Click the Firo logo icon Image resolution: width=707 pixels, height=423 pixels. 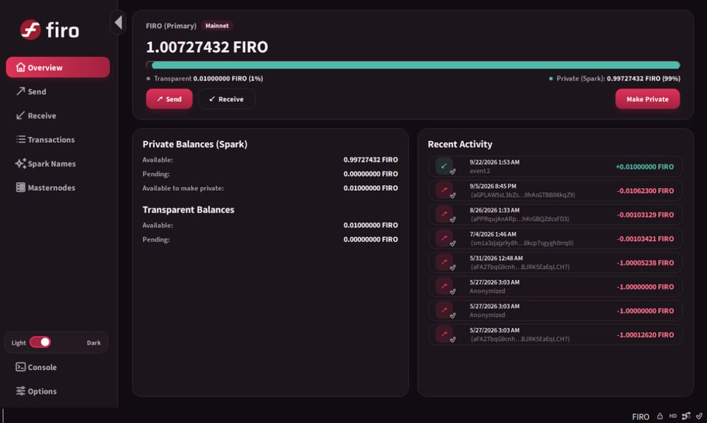(x=30, y=30)
